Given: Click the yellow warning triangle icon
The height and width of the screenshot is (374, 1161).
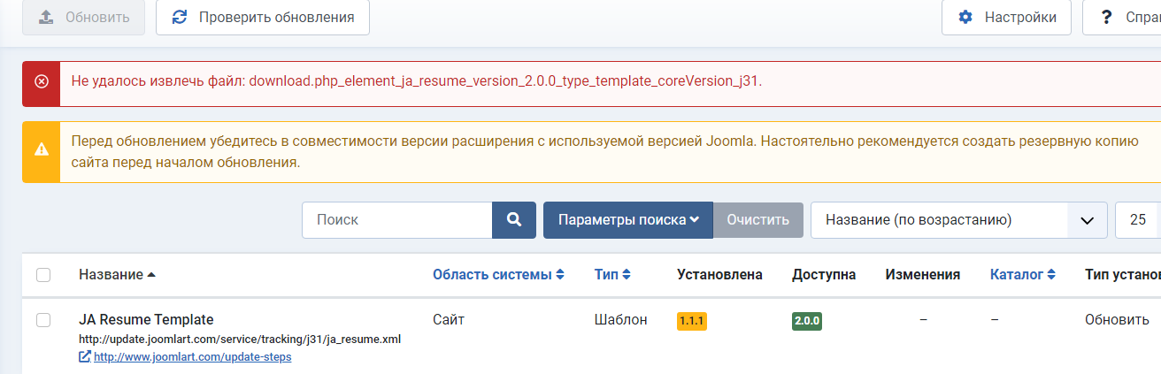Looking at the screenshot, I should tap(42, 149).
